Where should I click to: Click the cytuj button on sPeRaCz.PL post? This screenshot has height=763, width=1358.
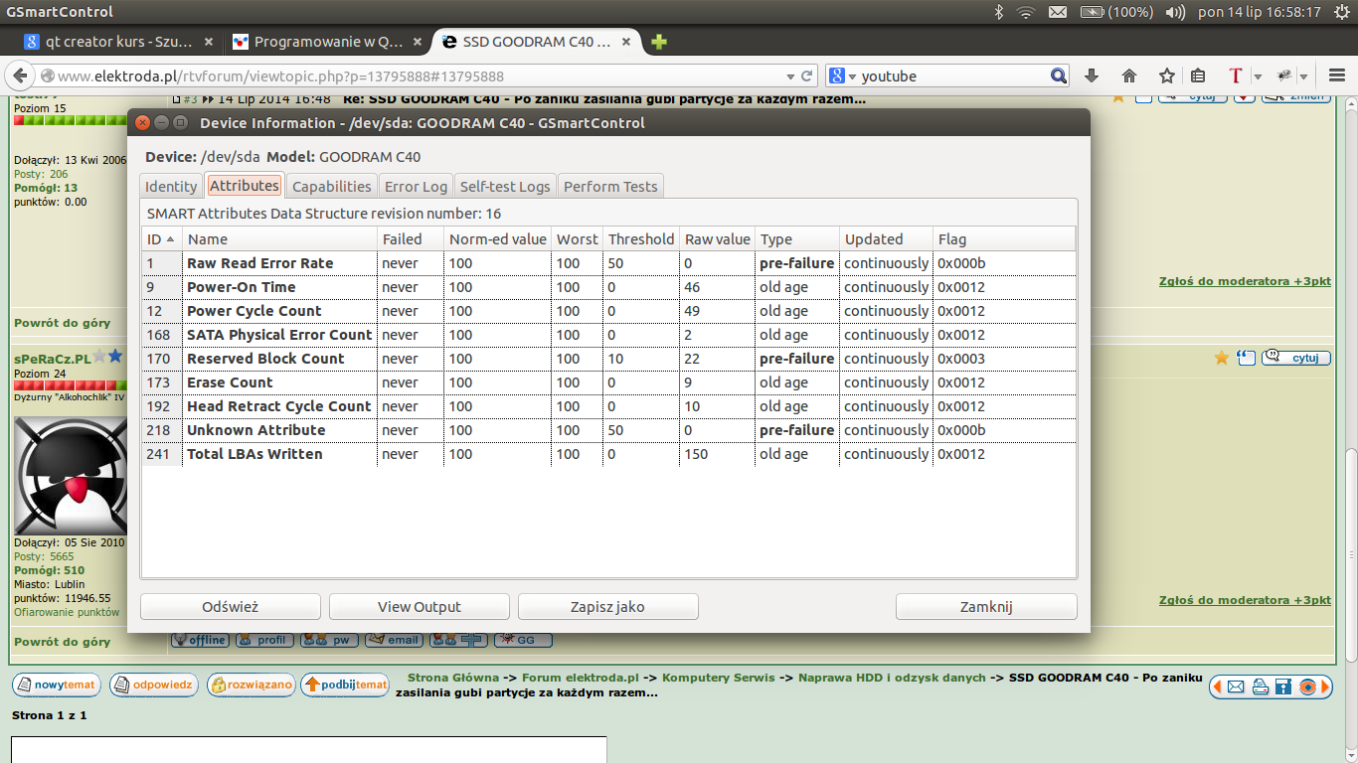(x=1296, y=358)
